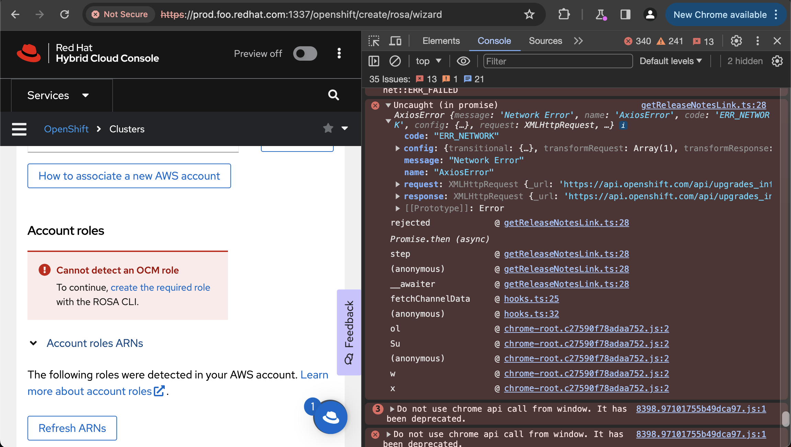Open the hamburger navigation menu
This screenshot has height=447, width=791.
click(x=19, y=129)
